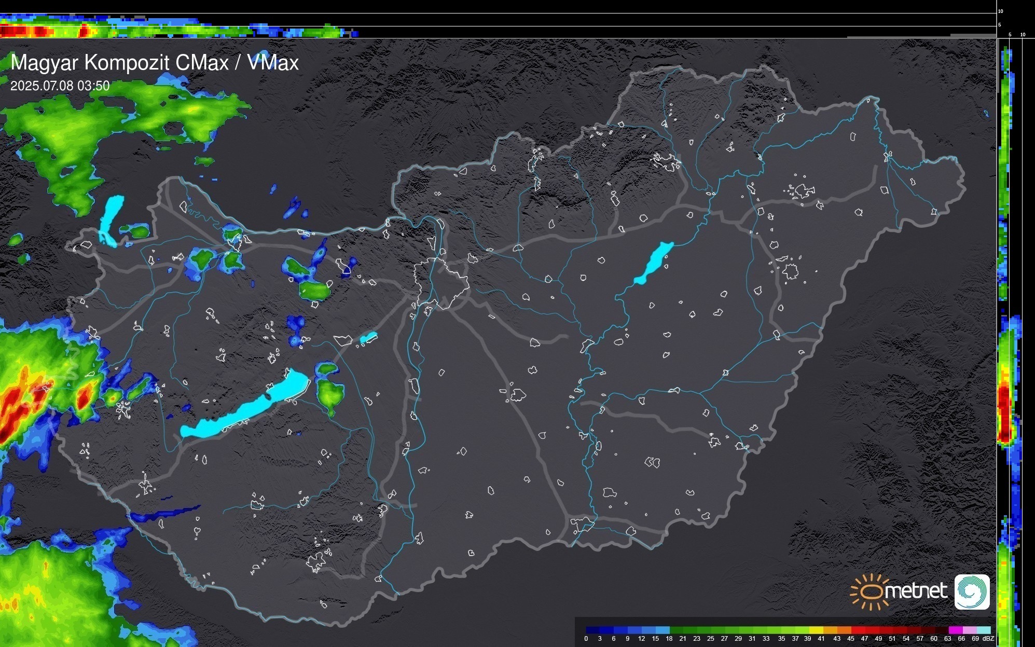Click the dark navy 0 dBZ swatch
Screen dimensions: 1035x647
592,630
